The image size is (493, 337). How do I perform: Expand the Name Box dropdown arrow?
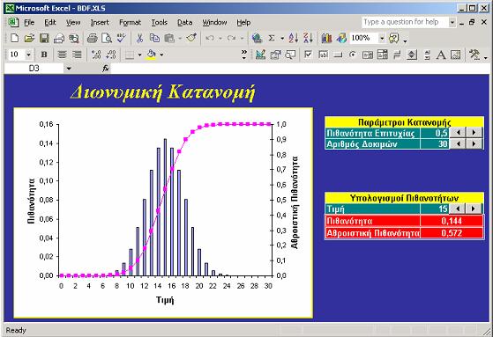[69, 69]
